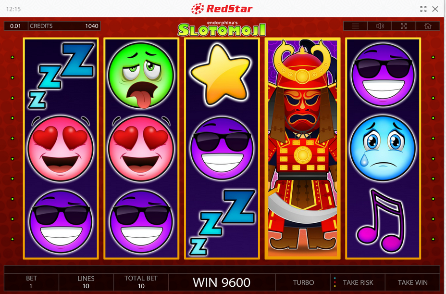The width and height of the screenshot is (446, 294).
Task: Open the hamburger menu icon
Action: pos(355,26)
